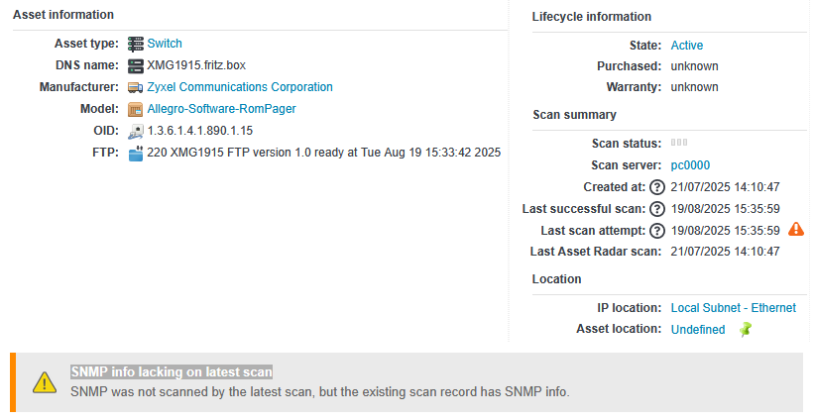Click the switch icon beside Asset type
The width and height of the screenshot is (814, 420).
(x=136, y=44)
